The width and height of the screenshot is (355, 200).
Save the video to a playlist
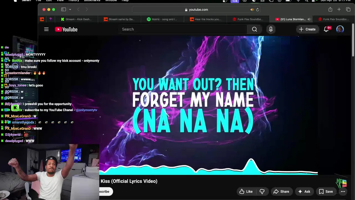[326, 191]
